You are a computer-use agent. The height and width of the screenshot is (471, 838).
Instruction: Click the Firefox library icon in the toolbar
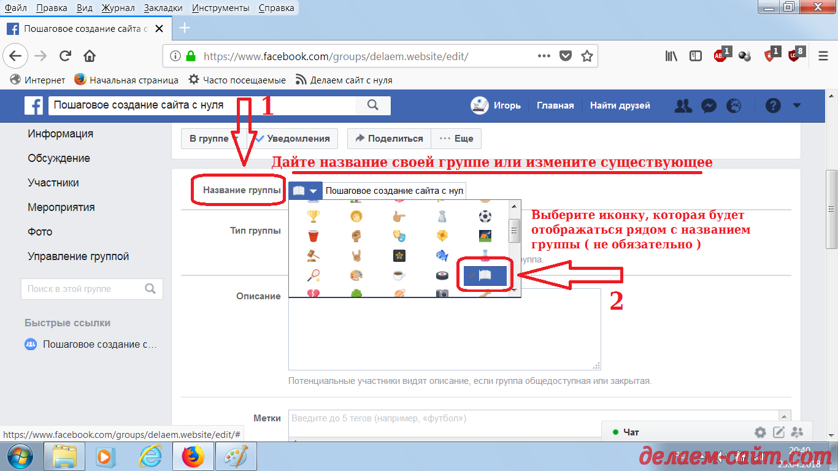click(x=671, y=56)
